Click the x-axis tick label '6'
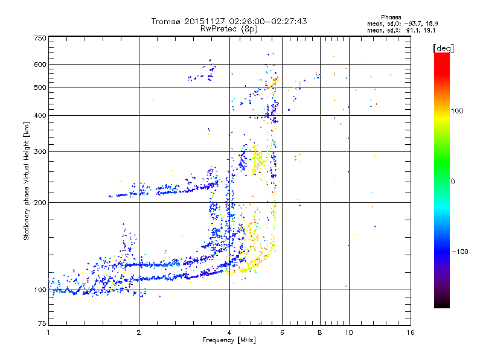This screenshot has width=483, height=362. (x=282, y=332)
